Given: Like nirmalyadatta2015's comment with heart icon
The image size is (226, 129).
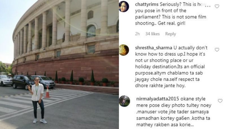Looking at the screenshot, I should [x=220, y=101].
